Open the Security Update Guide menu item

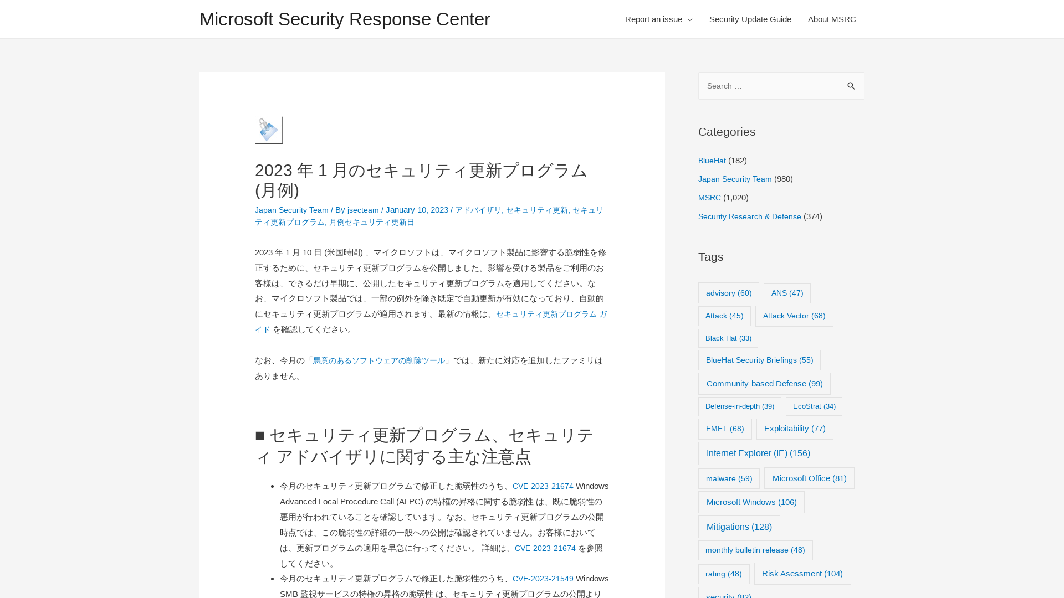[750, 19]
